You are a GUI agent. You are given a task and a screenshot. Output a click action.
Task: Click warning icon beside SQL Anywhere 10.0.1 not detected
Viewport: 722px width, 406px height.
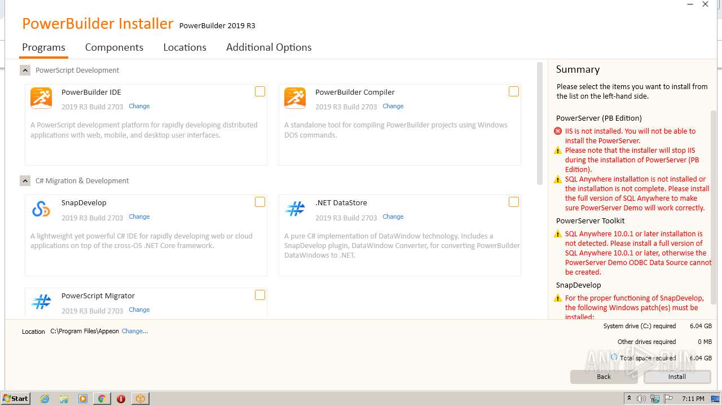[x=558, y=234]
